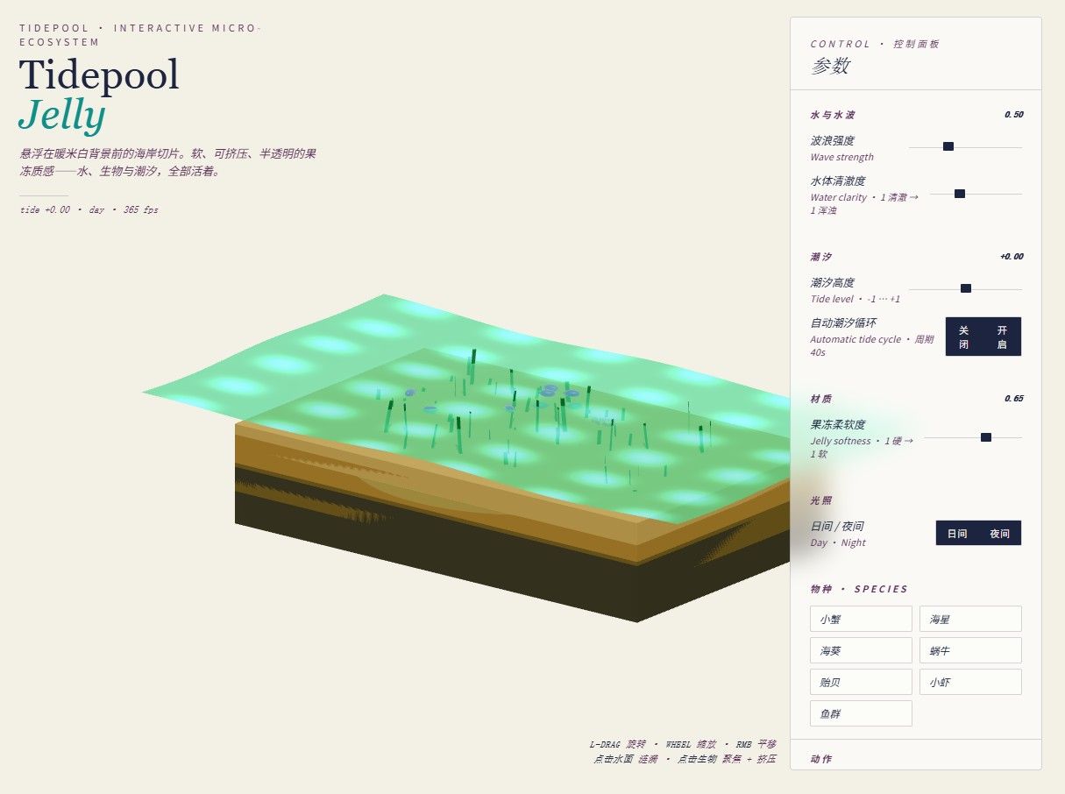Add the 鱼群 species
The width and height of the screenshot is (1065, 794).
click(861, 713)
